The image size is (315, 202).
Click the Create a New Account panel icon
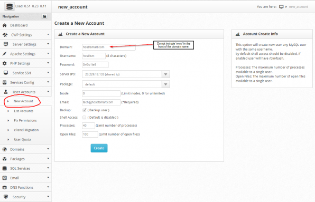click(60, 34)
